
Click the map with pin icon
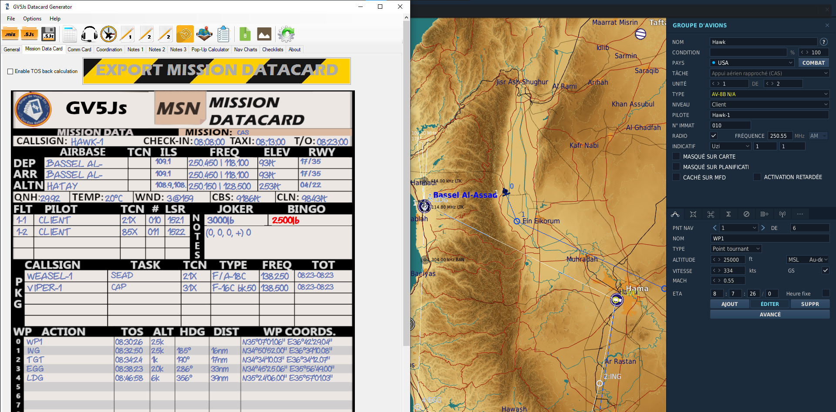tap(204, 34)
